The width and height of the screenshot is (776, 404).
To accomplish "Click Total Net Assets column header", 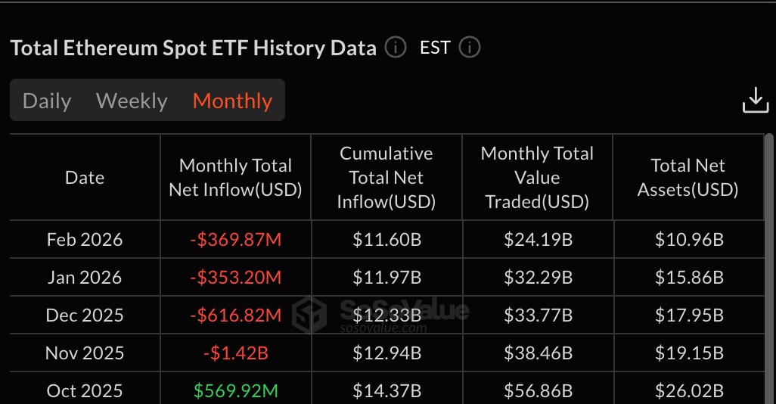I will tap(688, 178).
